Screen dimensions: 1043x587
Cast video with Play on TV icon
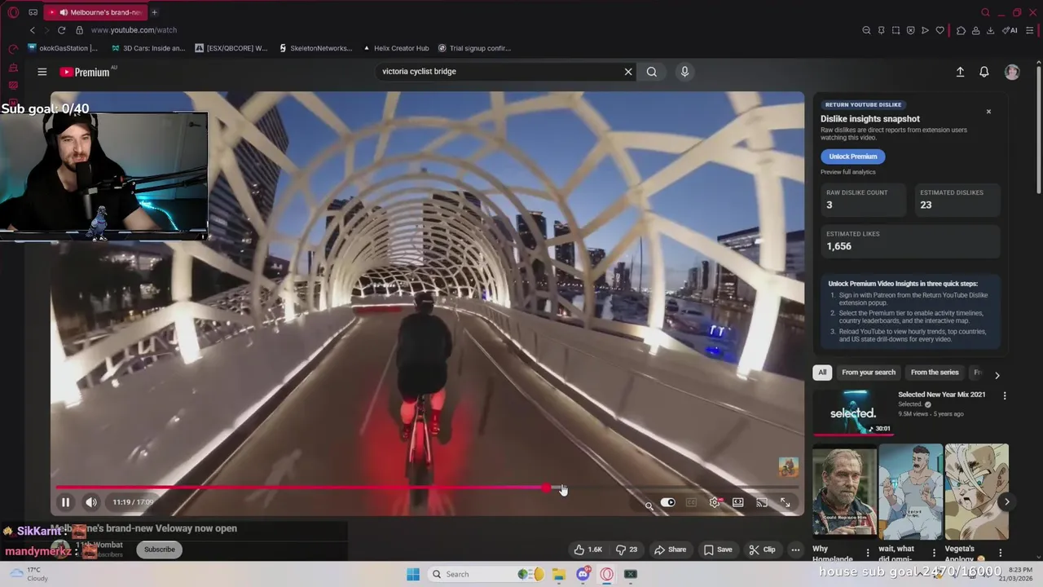click(761, 502)
